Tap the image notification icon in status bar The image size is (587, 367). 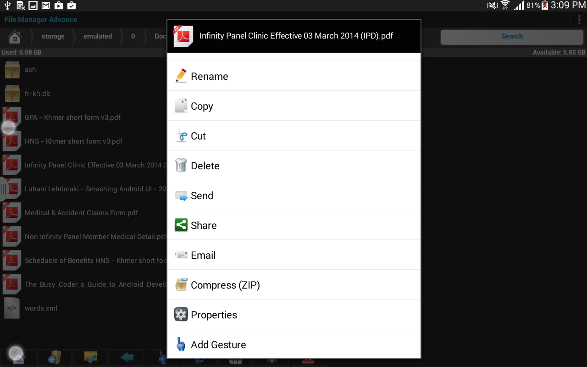tap(33, 6)
